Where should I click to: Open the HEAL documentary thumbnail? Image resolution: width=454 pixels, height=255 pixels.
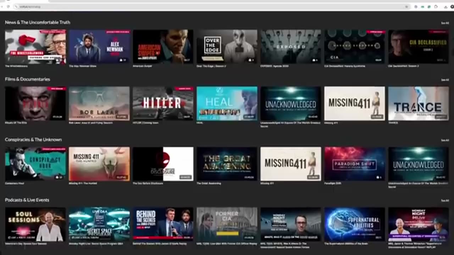click(x=227, y=103)
